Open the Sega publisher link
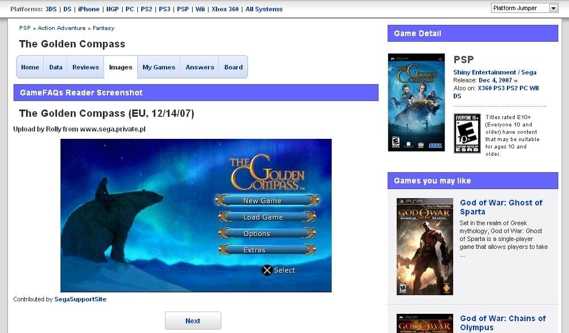The height and width of the screenshot is (333, 569). (529, 72)
